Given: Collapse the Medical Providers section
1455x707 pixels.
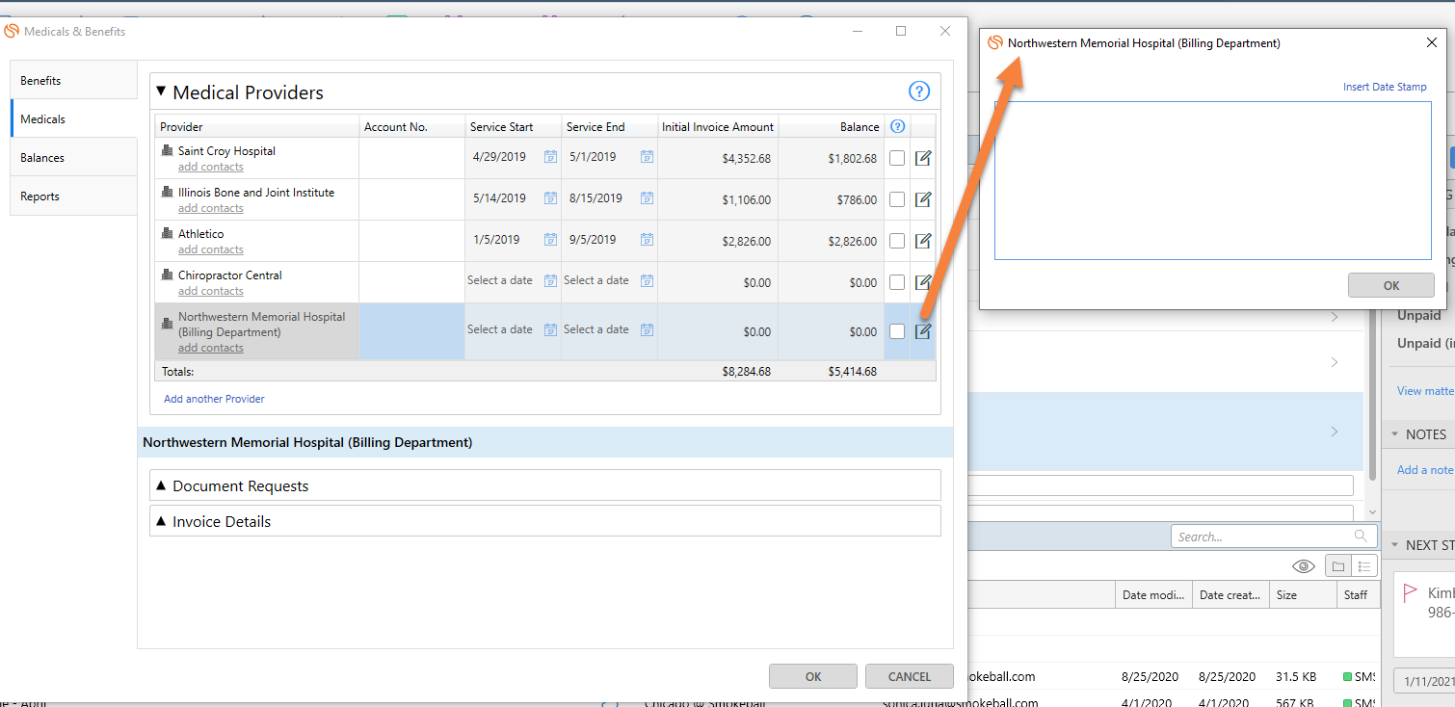Looking at the screenshot, I should point(161,92).
